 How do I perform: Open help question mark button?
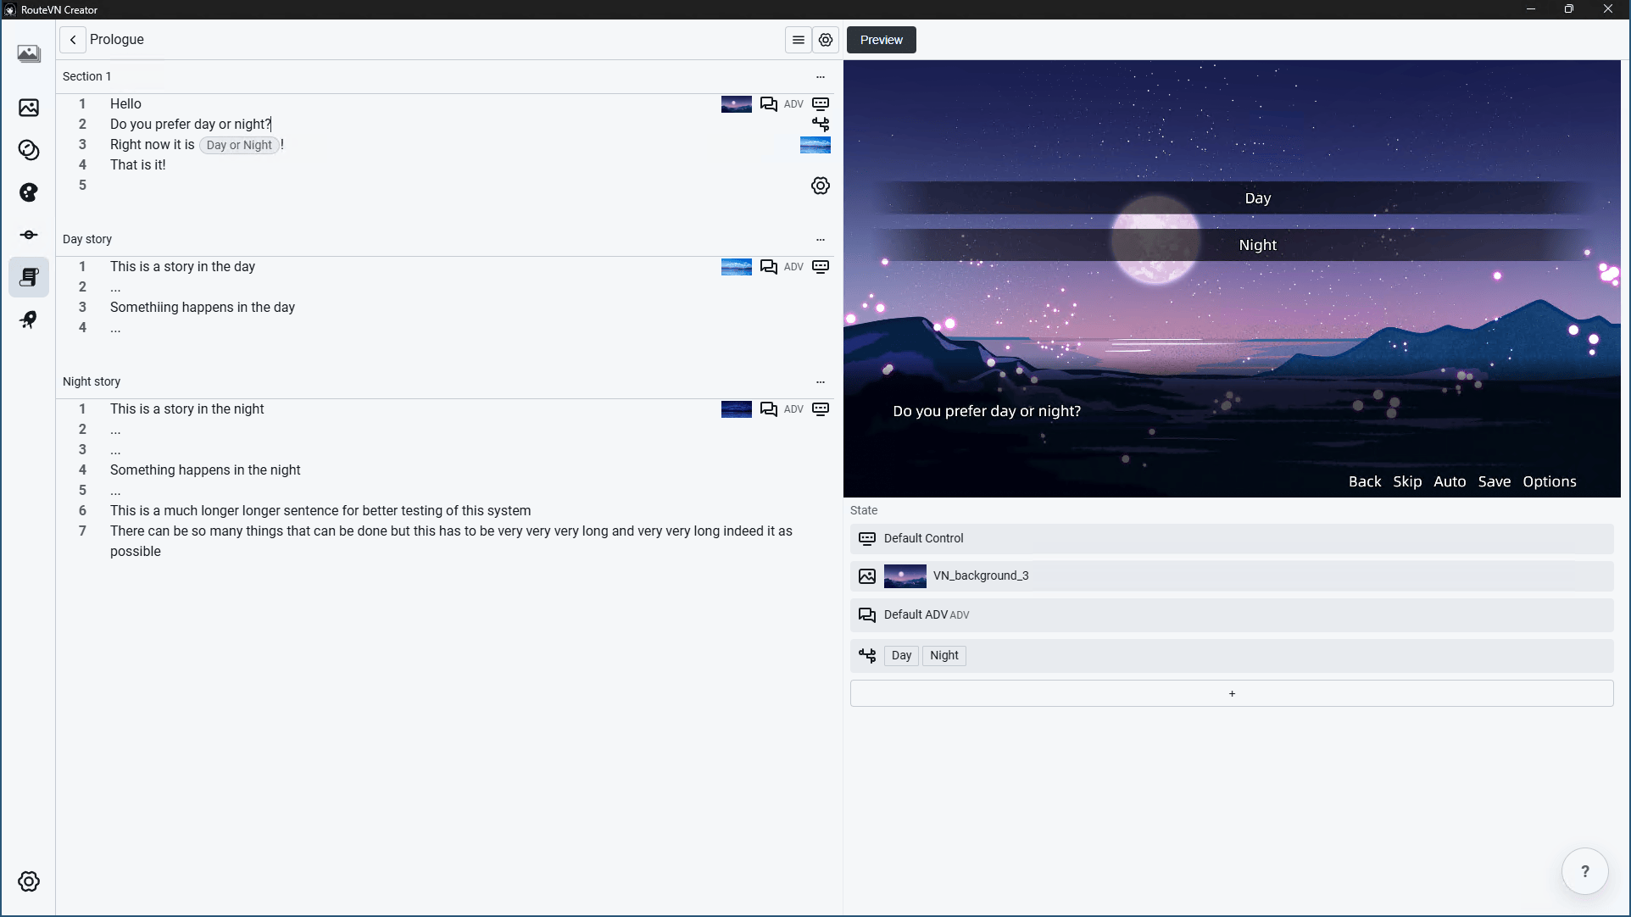pos(1585,871)
